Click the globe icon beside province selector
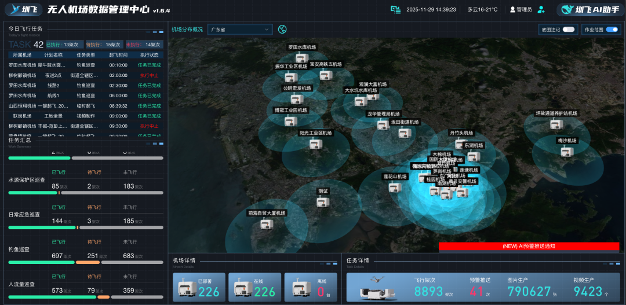The width and height of the screenshot is (626, 305). click(x=283, y=29)
